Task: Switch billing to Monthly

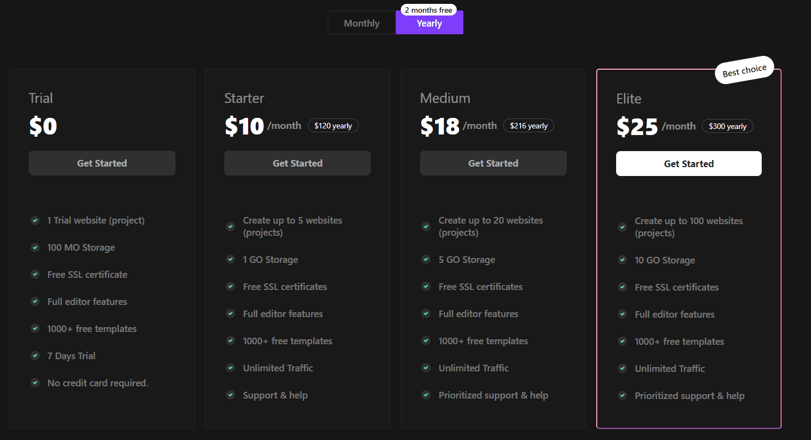Action: [x=361, y=23]
